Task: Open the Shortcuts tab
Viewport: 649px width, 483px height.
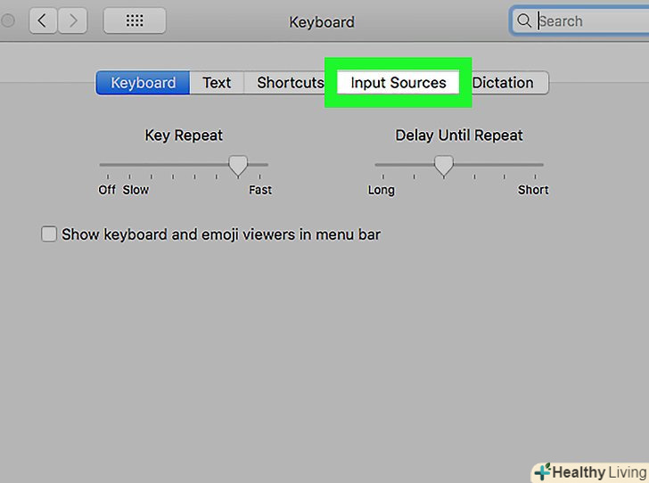Action: (x=290, y=83)
